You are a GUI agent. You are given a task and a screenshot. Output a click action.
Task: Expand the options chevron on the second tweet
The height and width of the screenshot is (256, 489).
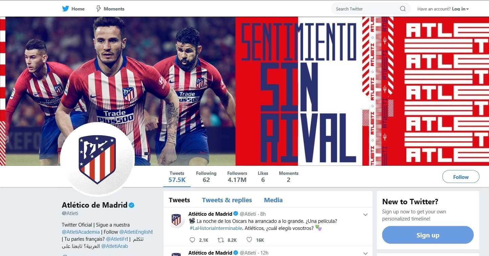[x=365, y=253]
